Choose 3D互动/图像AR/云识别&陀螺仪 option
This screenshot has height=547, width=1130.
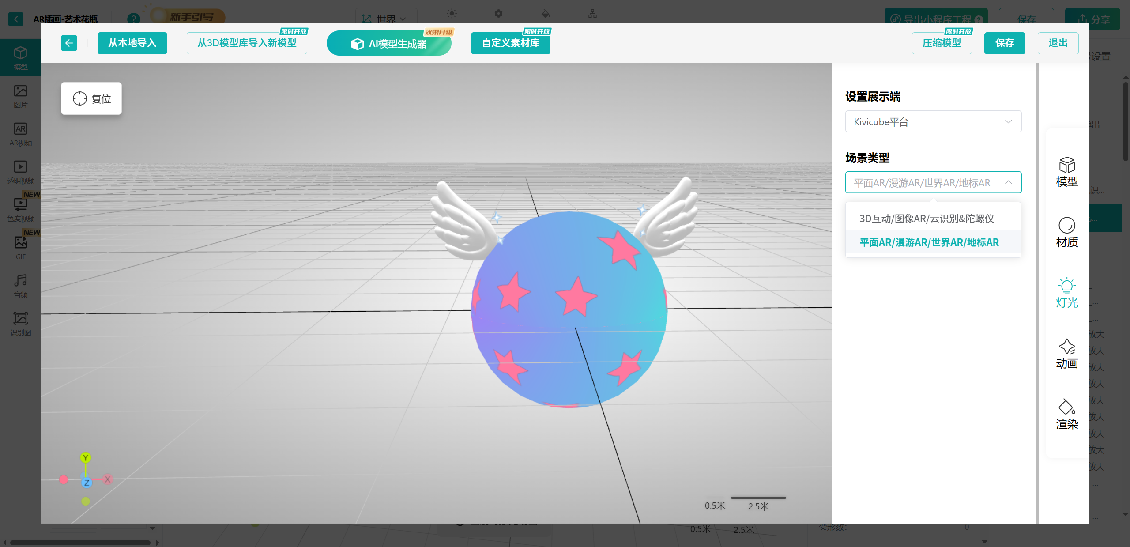coord(927,219)
